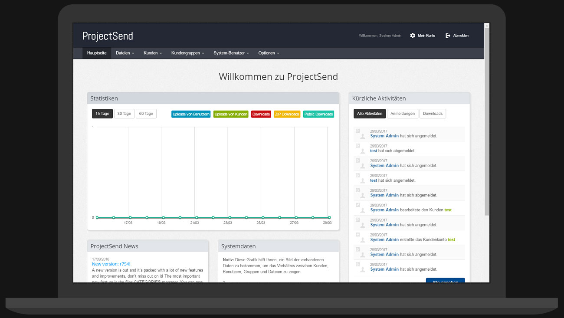Select the Downloads activity filter tab
The width and height of the screenshot is (564, 318).
pyautogui.click(x=433, y=114)
